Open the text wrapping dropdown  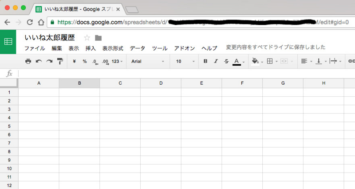click(335, 61)
